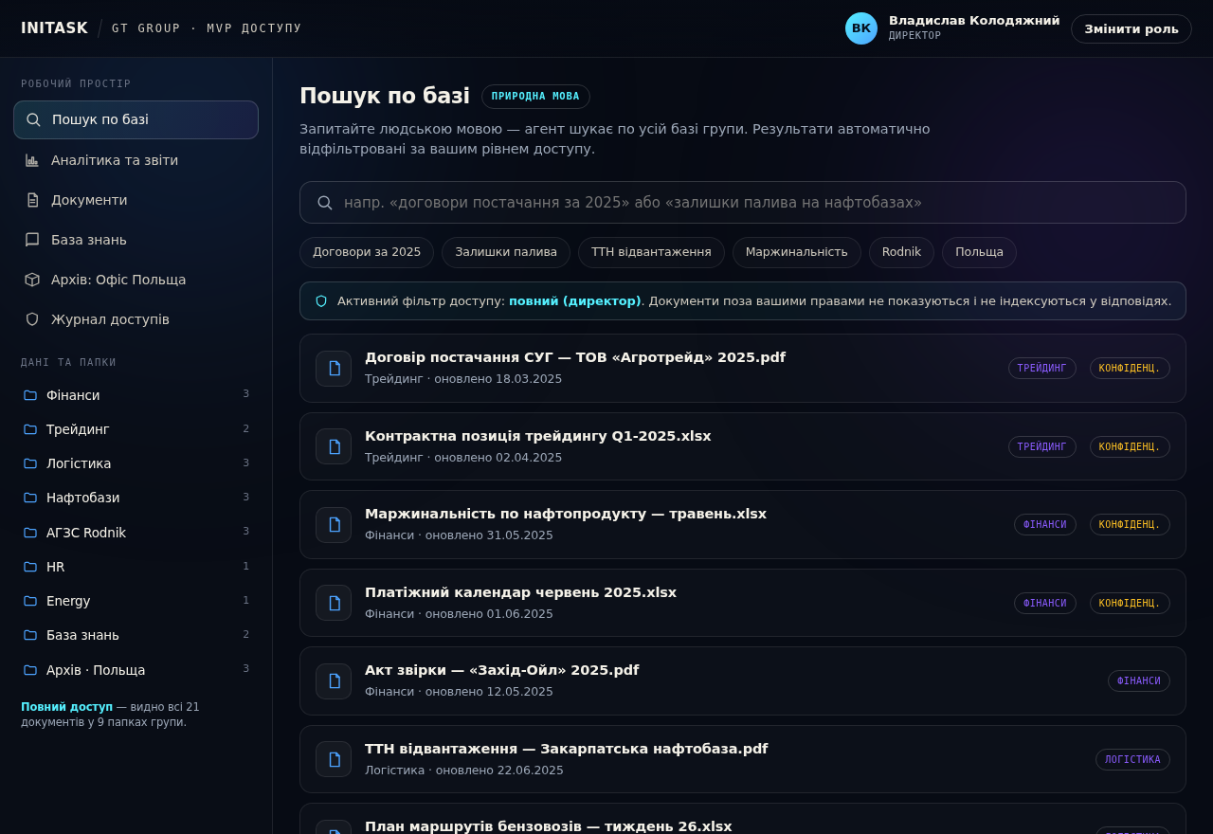
Task: Click the folder icon next to Трейдинг
Action: 30,429
